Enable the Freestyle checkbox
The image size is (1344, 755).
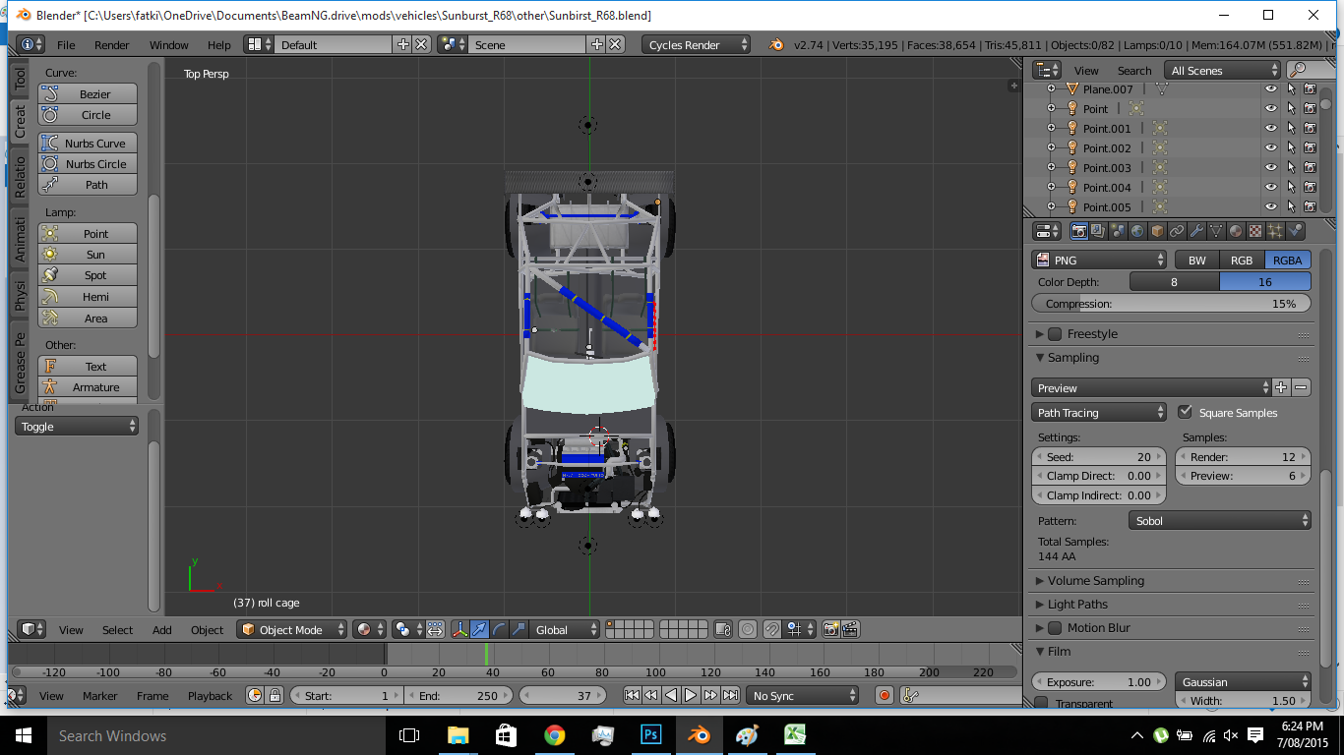(x=1055, y=334)
